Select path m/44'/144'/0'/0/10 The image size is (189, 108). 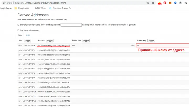pos(27,92)
